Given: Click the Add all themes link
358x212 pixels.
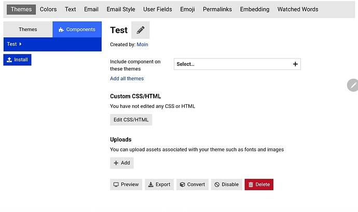Looking at the screenshot, I should point(127,78).
